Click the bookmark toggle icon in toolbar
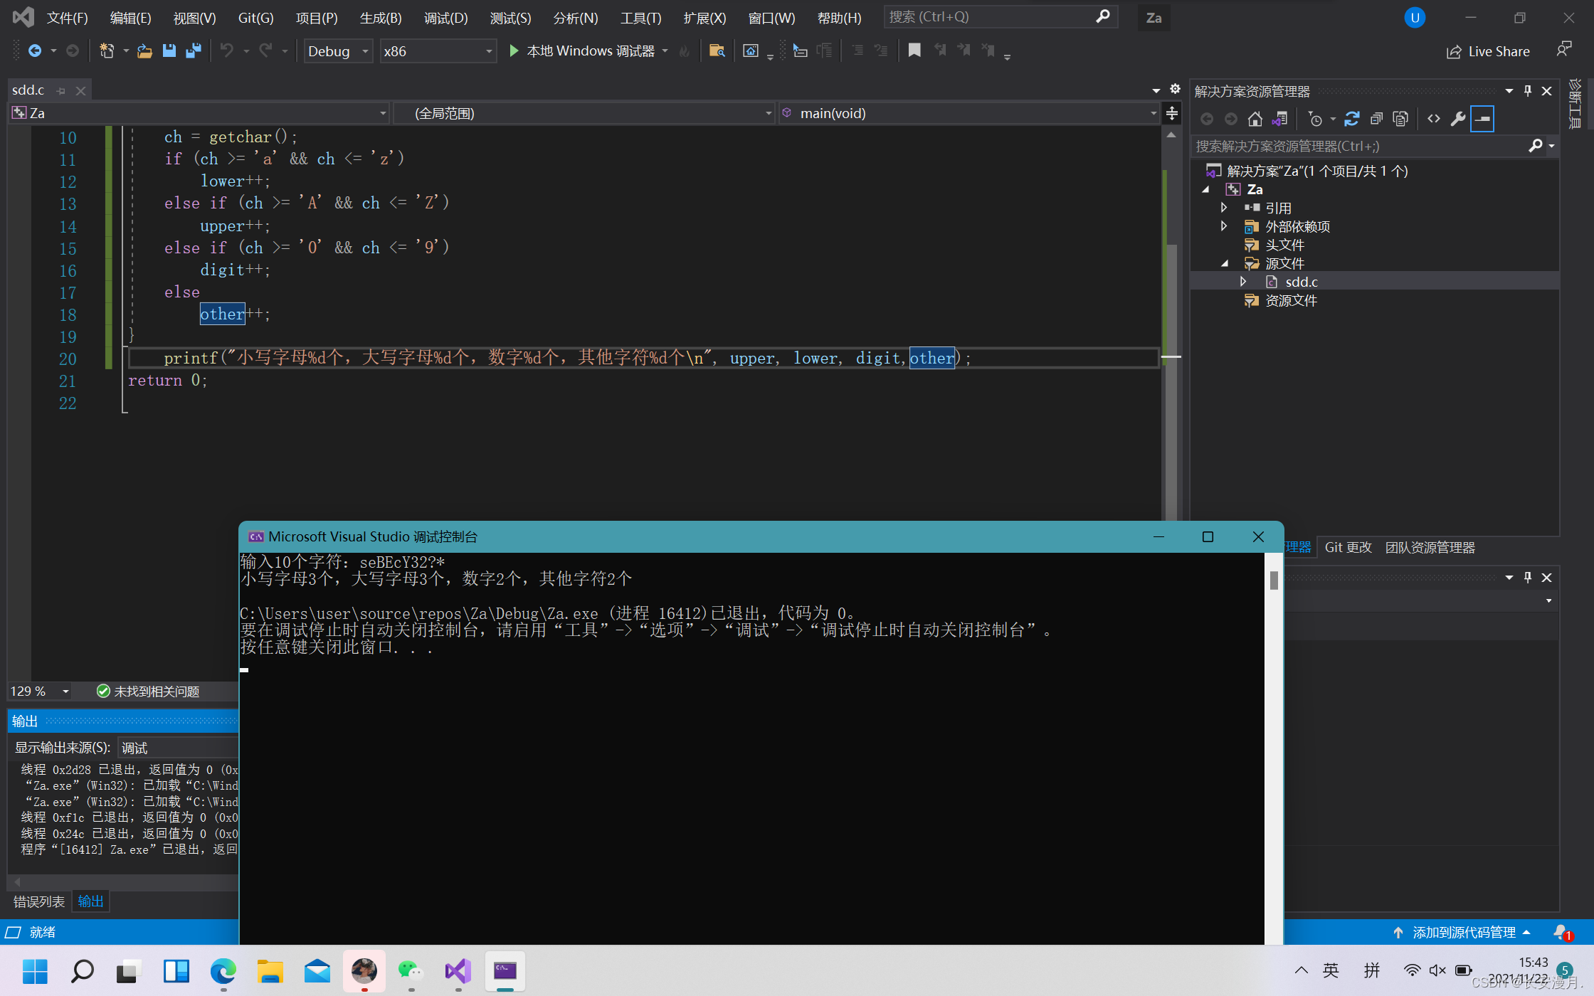 (914, 51)
